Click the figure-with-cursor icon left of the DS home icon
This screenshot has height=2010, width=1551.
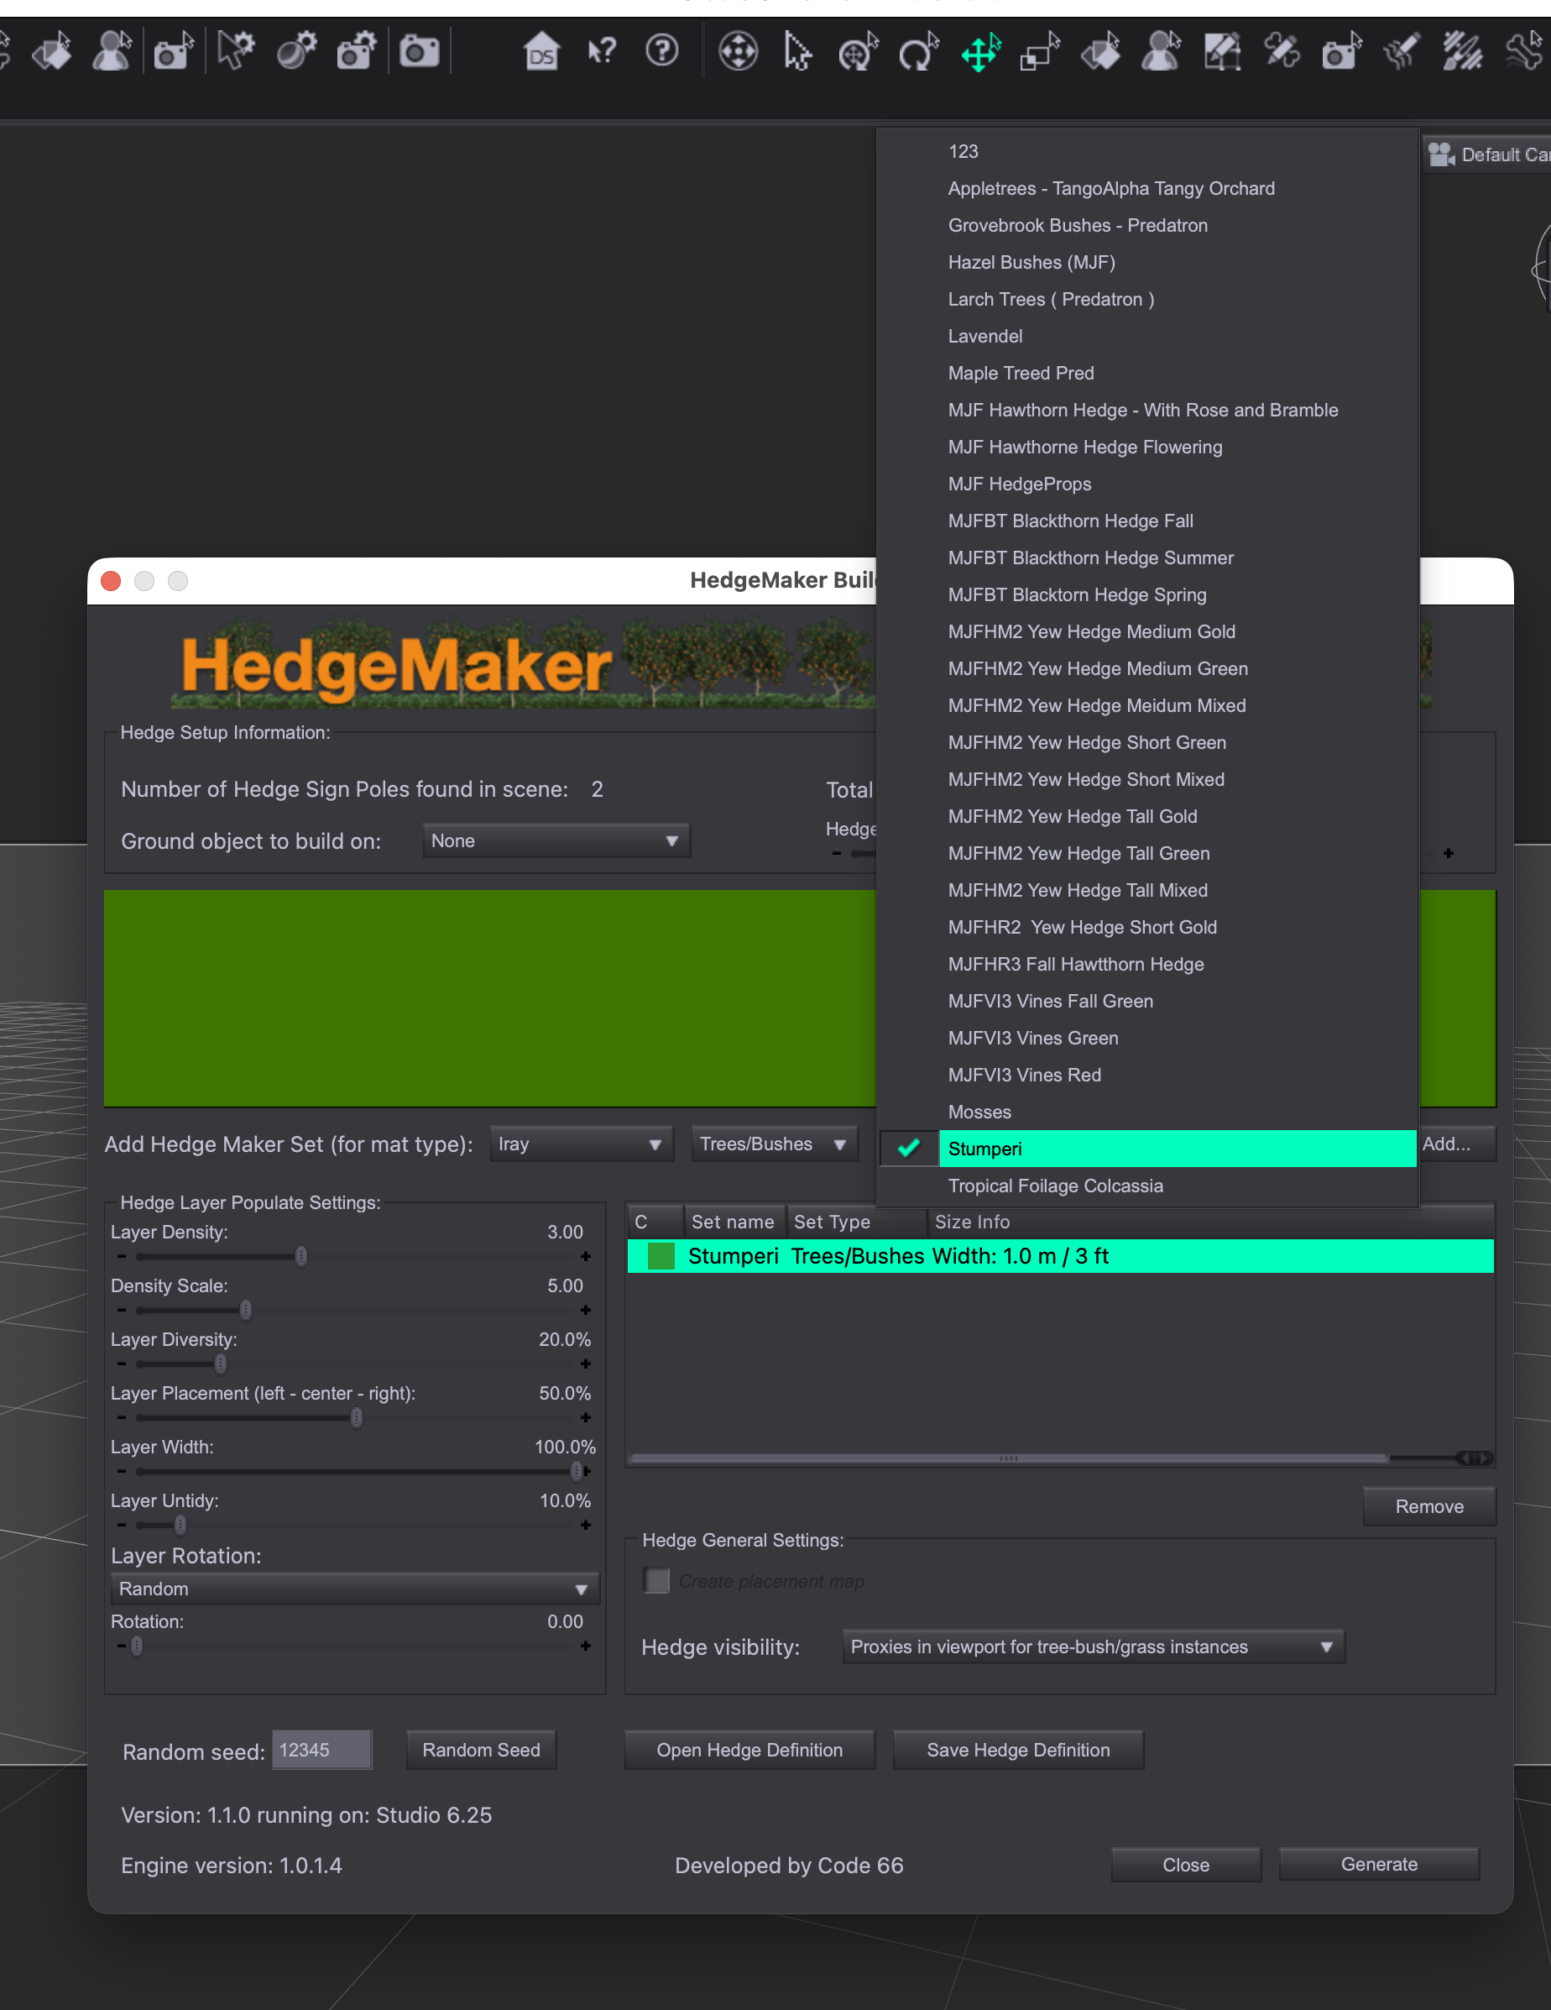[112, 51]
